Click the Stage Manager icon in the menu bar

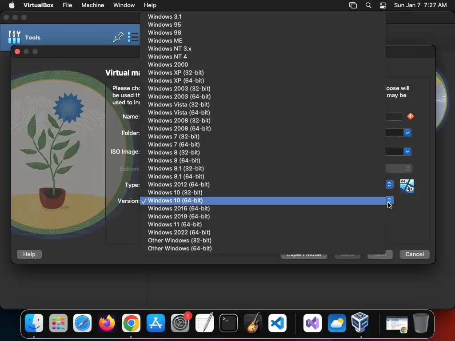(x=353, y=5)
